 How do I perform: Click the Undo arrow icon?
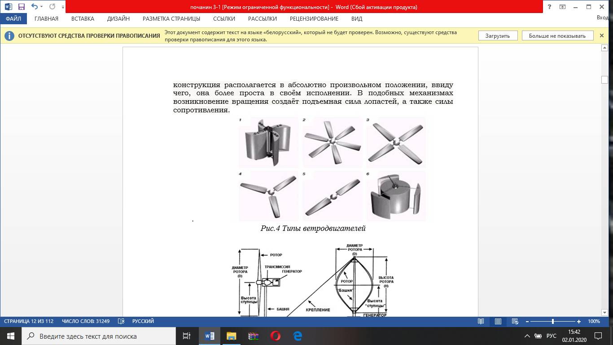[x=34, y=7]
